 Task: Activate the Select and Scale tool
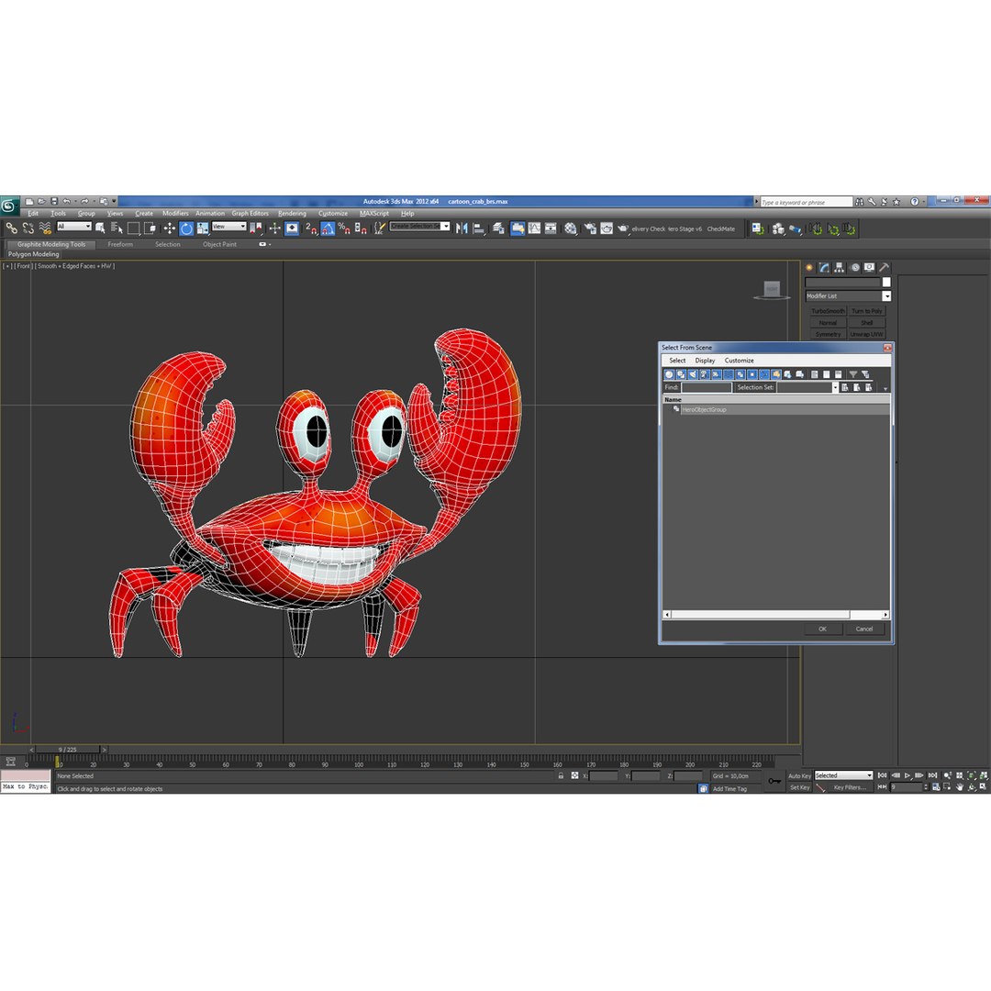[202, 228]
